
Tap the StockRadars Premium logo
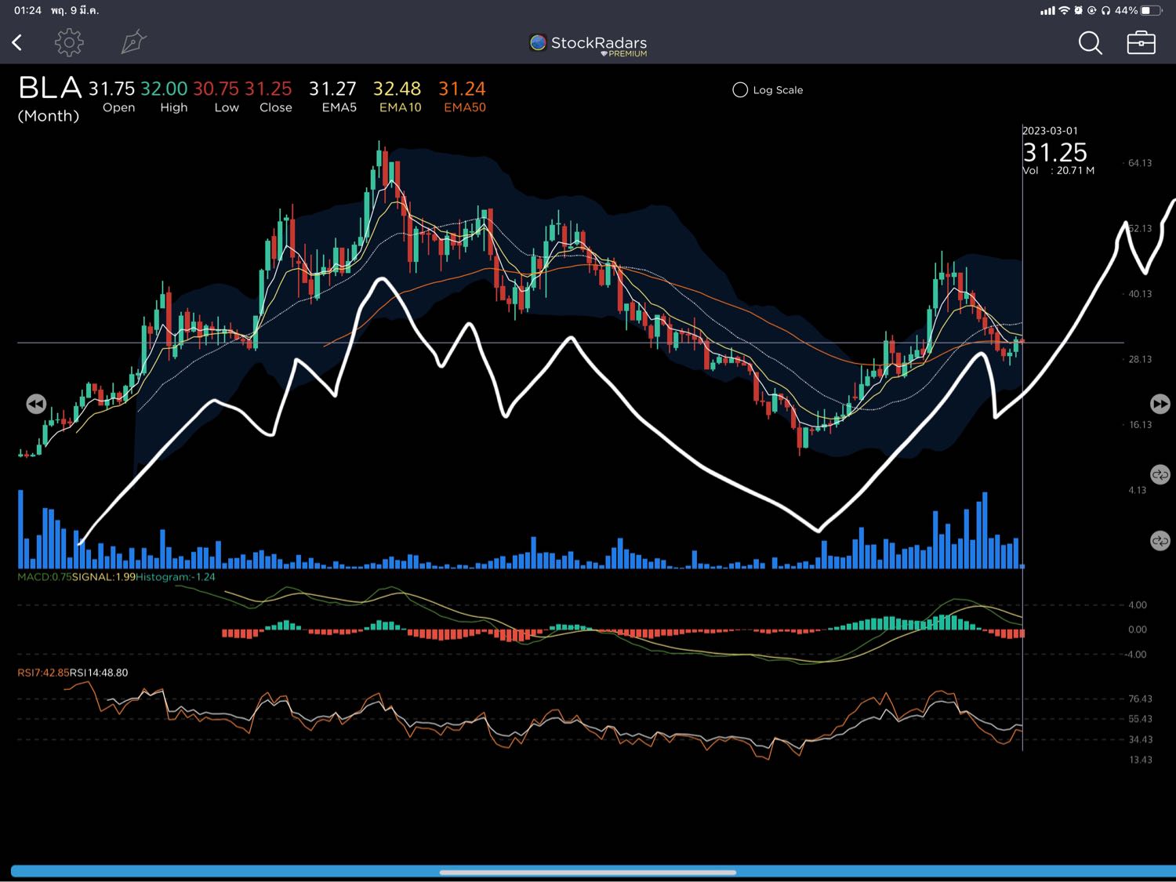588,45
